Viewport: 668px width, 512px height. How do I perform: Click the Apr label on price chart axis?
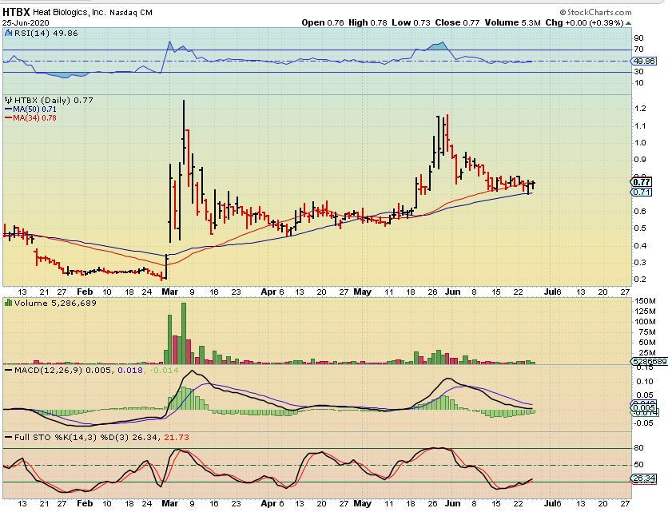tap(268, 292)
